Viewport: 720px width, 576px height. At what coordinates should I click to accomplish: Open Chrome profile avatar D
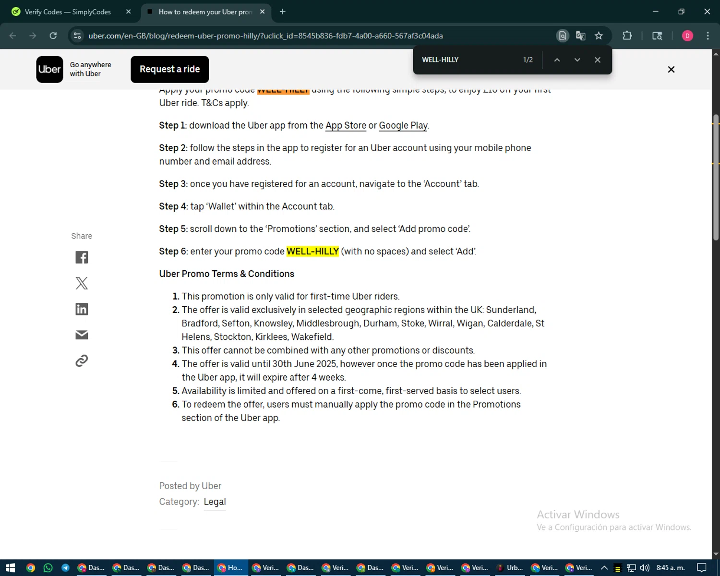[x=687, y=36]
